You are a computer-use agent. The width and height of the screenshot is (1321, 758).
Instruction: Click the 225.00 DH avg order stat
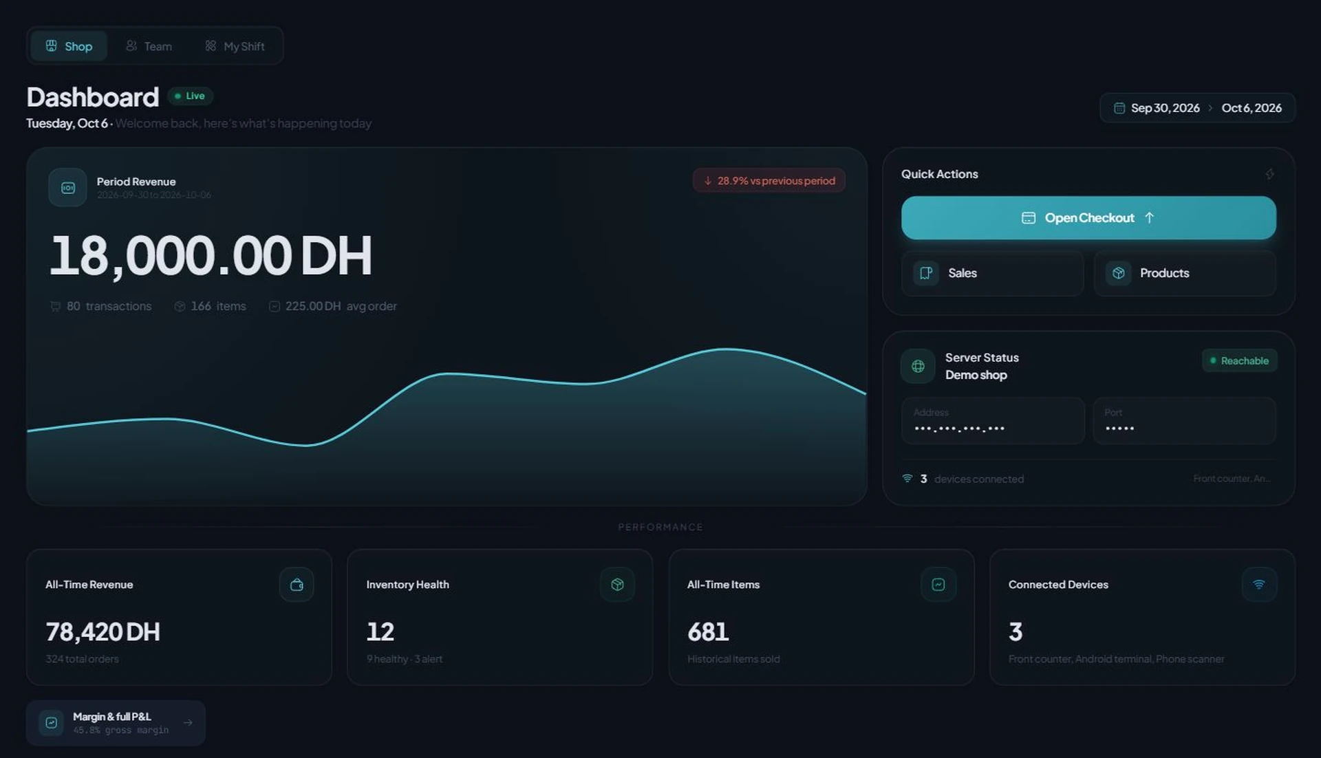(332, 306)
